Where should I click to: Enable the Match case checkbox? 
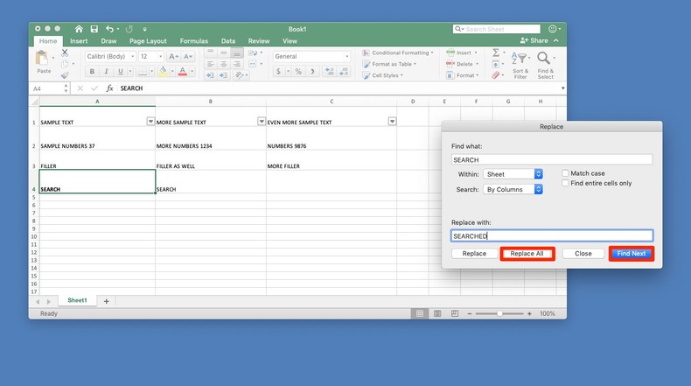[x=566, y=173]
